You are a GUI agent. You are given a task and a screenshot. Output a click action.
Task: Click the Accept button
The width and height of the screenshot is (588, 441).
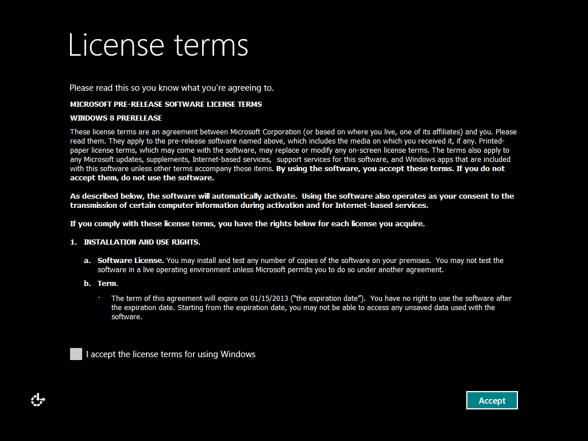coord(492,400)
